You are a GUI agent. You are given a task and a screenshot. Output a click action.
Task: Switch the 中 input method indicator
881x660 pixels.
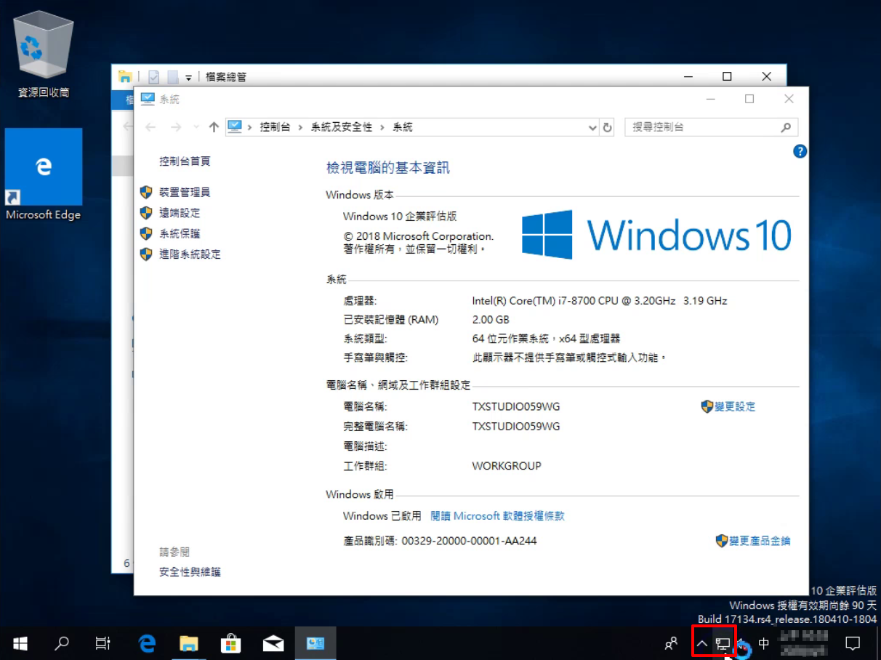click(764, 643)
